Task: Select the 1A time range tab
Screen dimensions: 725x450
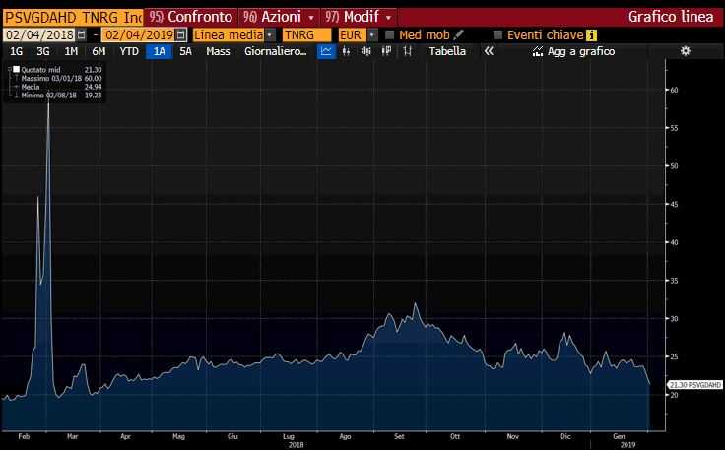Action: tap(159, 51)
